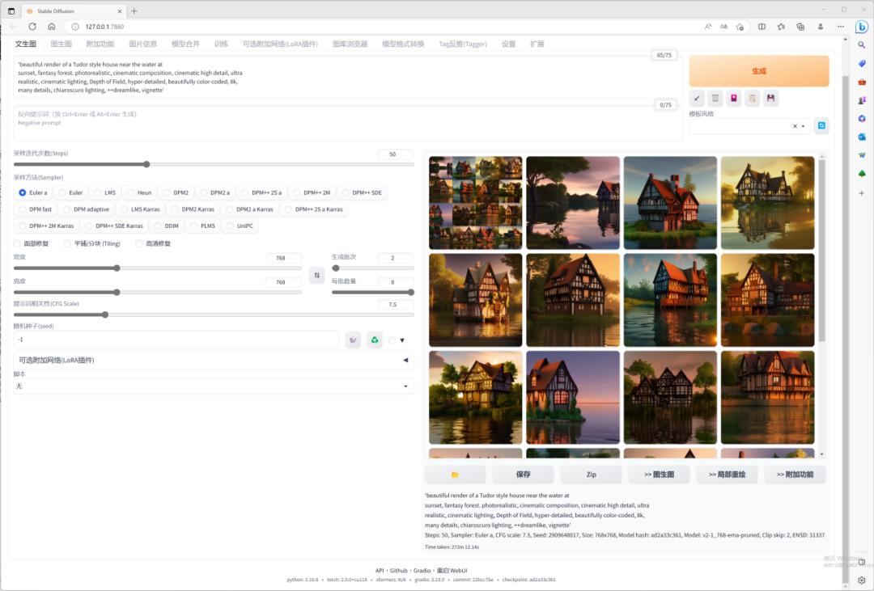Click the green recycle seed icon
The image size is (874, 591).
click(x=374, y=340)
